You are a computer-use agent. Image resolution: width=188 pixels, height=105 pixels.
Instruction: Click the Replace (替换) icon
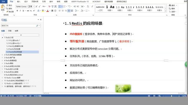(170, 8)
